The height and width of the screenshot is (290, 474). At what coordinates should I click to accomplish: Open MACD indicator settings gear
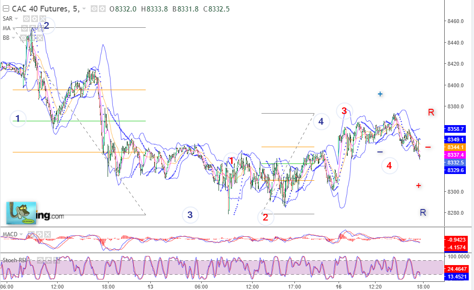click(x=39, y=234)
